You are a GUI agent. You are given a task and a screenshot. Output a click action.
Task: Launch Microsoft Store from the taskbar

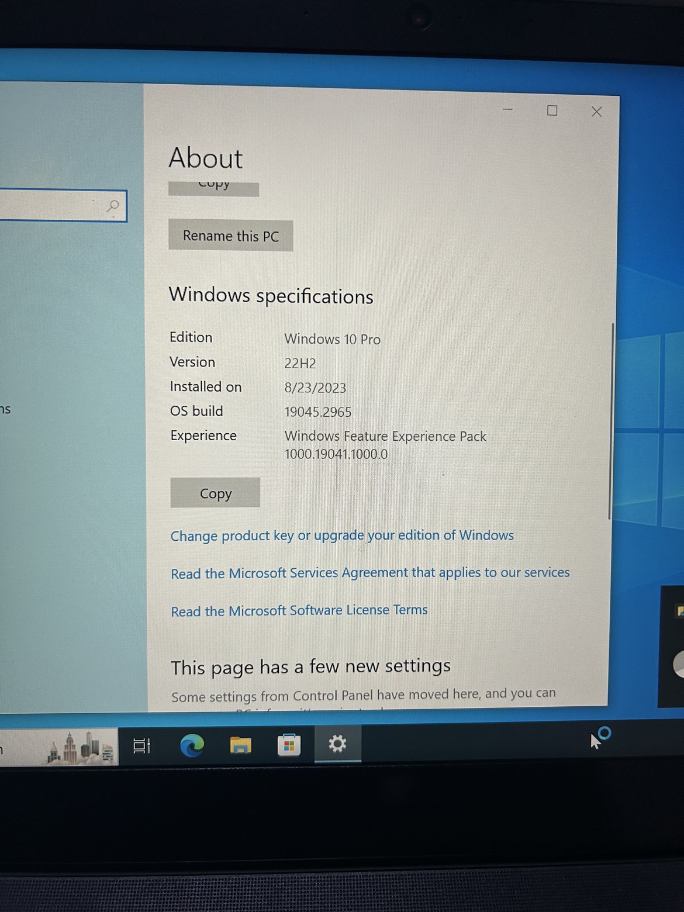coord(289,745)
